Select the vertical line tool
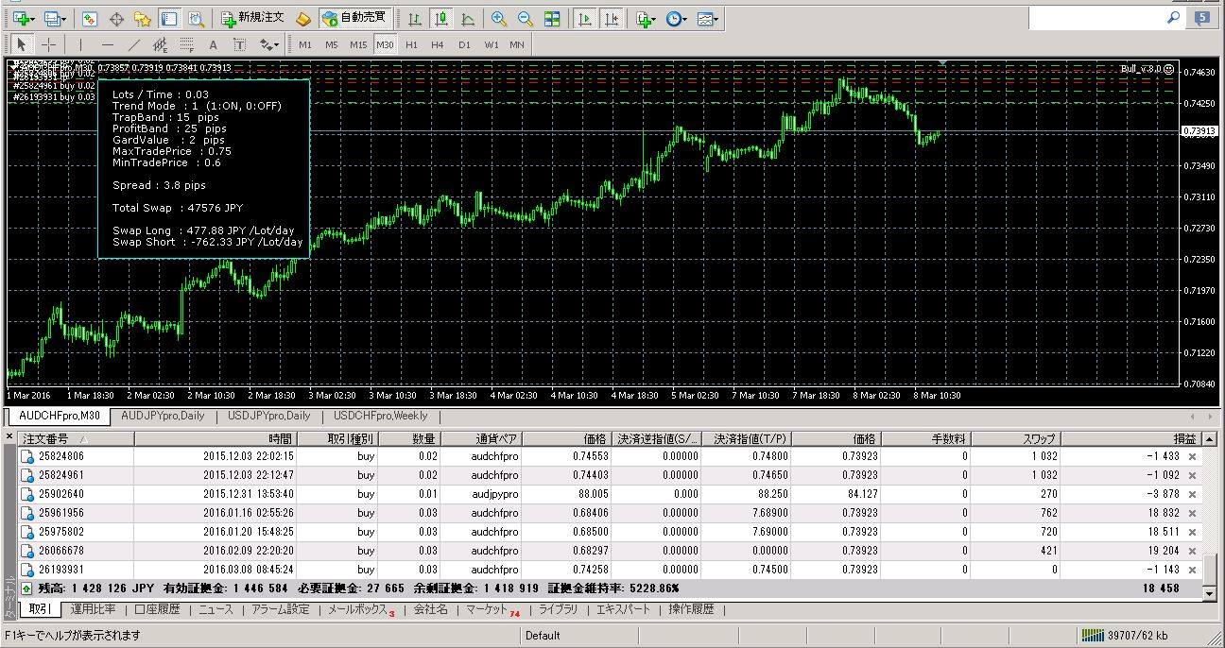The width and height of the screenshot is (1225, 648). 80,44
